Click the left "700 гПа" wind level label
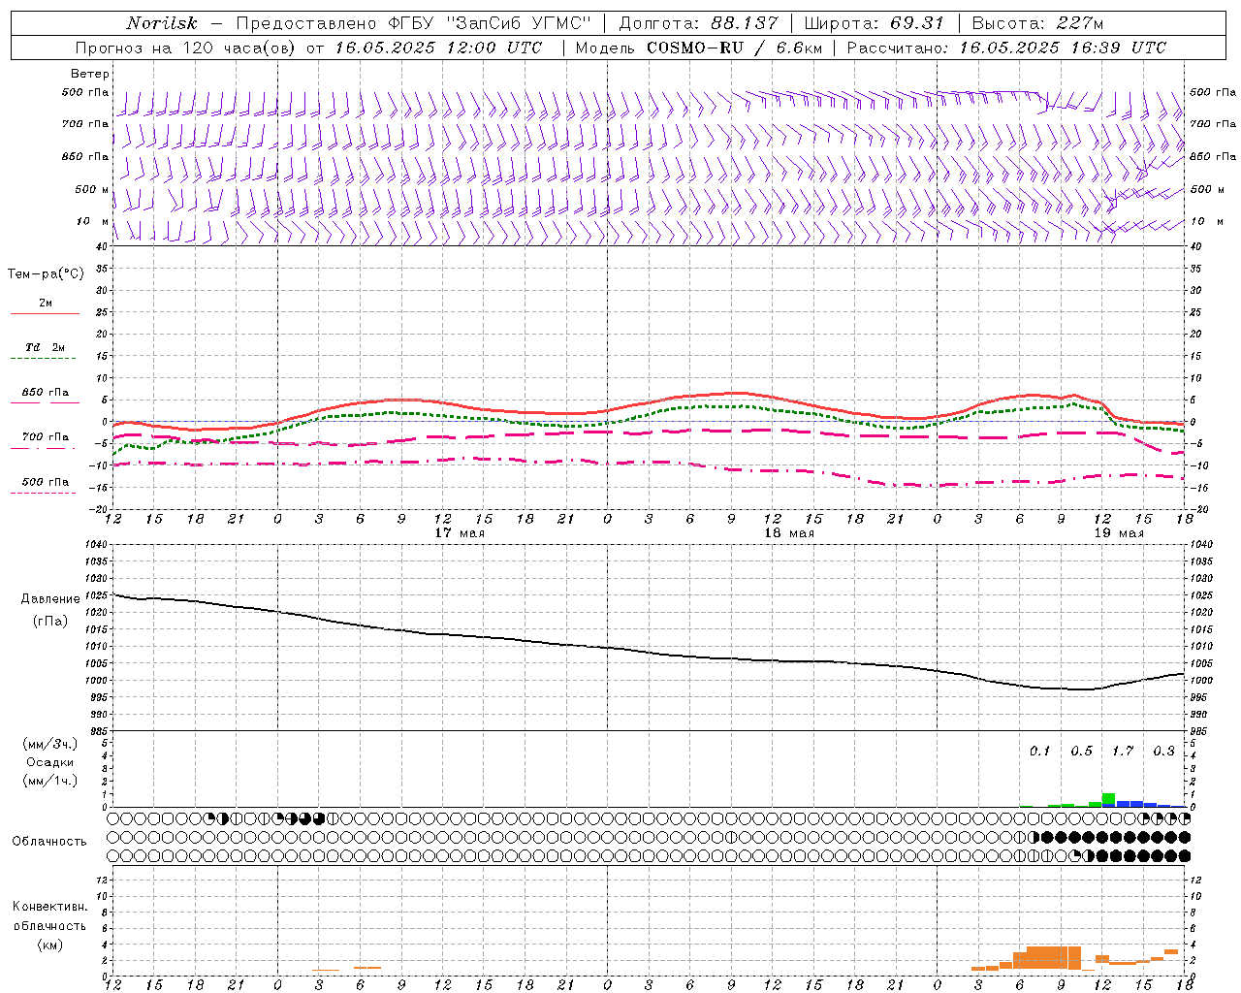Screen dimensions: 1241x993 85,124
